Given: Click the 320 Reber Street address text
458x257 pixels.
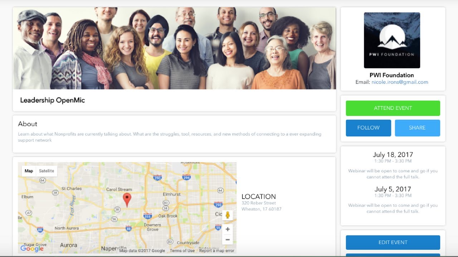Looking at the screenshot, I should (259, 203).
